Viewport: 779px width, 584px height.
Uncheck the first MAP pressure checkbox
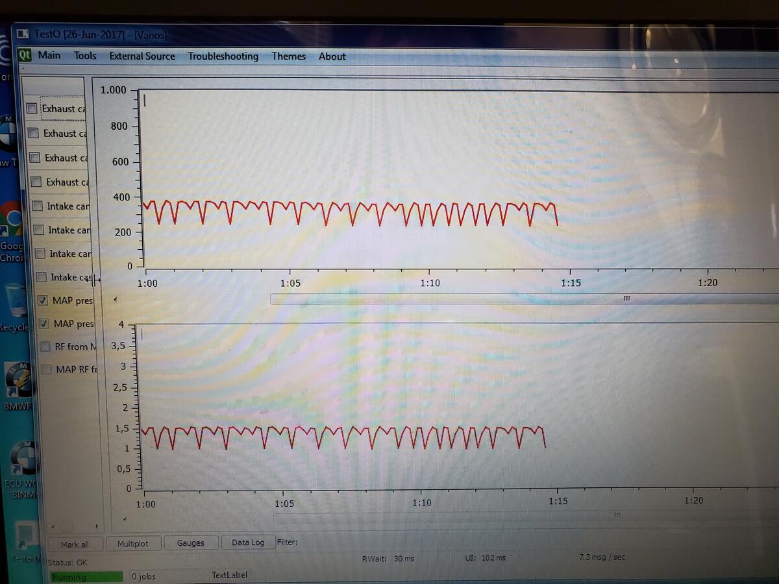(x=43, y=300)
